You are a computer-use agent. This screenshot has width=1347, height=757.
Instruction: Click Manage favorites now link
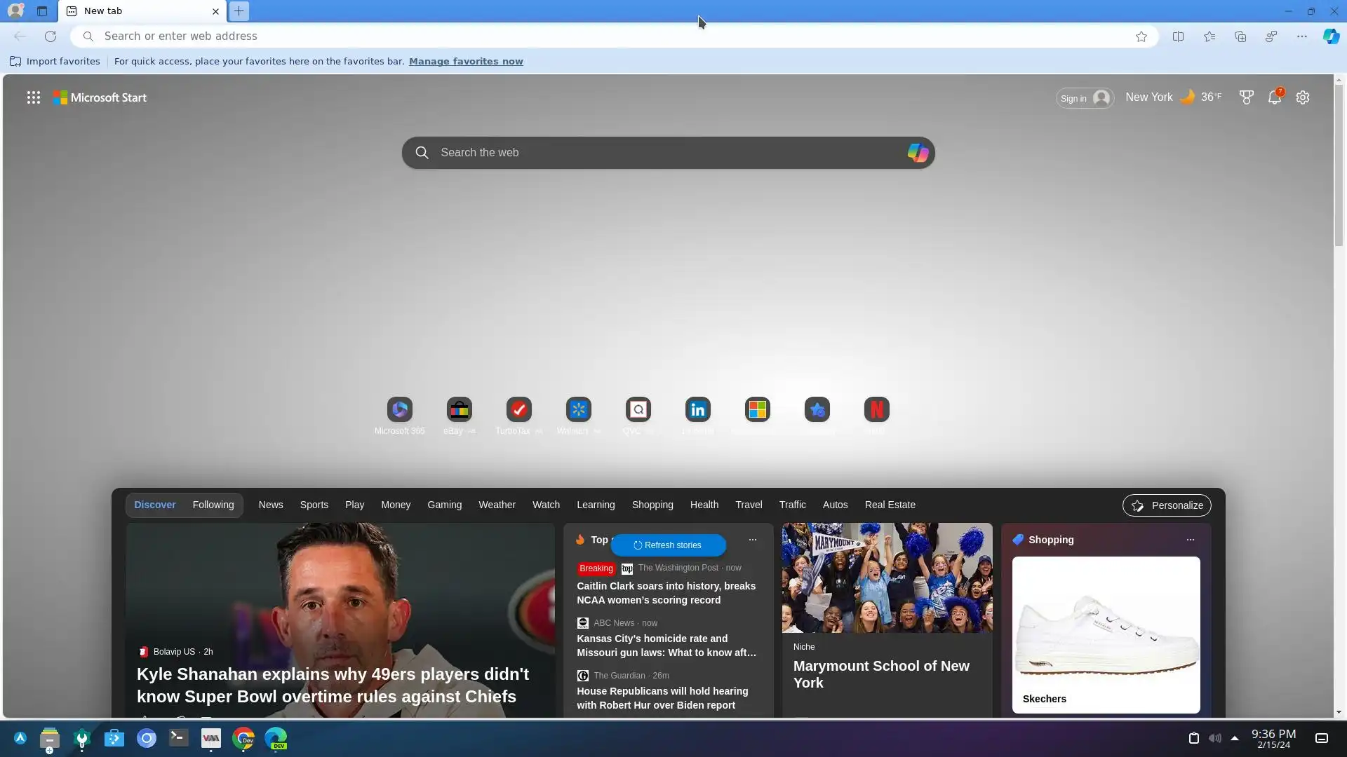466,61
